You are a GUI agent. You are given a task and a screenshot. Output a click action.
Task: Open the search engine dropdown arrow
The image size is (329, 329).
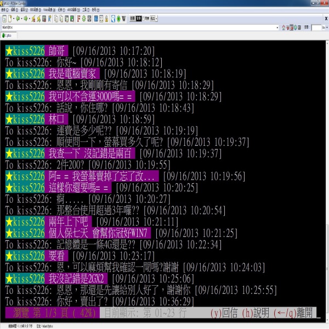327,27
